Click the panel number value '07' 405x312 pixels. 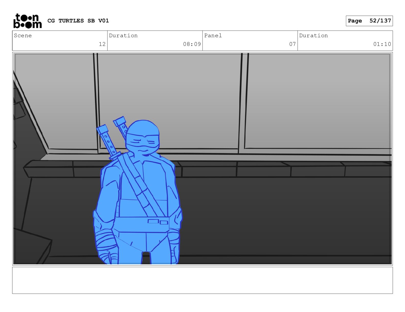point(292,44)
